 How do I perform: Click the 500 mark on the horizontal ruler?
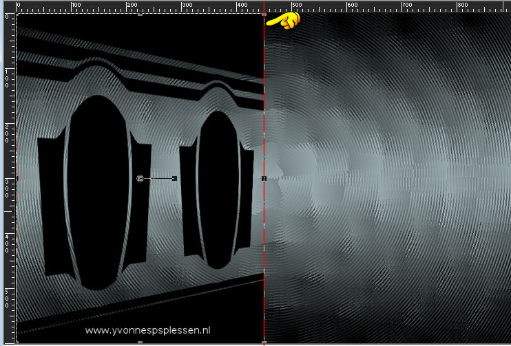297,6
